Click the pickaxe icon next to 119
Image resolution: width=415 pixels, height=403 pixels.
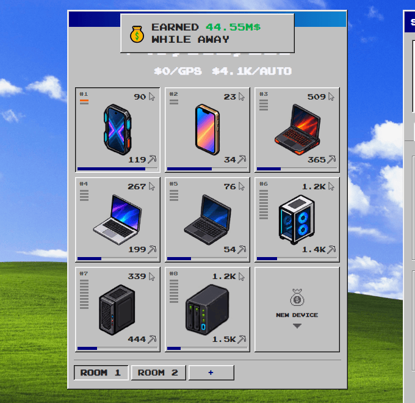pyautogui.click(x=152, y=159)
